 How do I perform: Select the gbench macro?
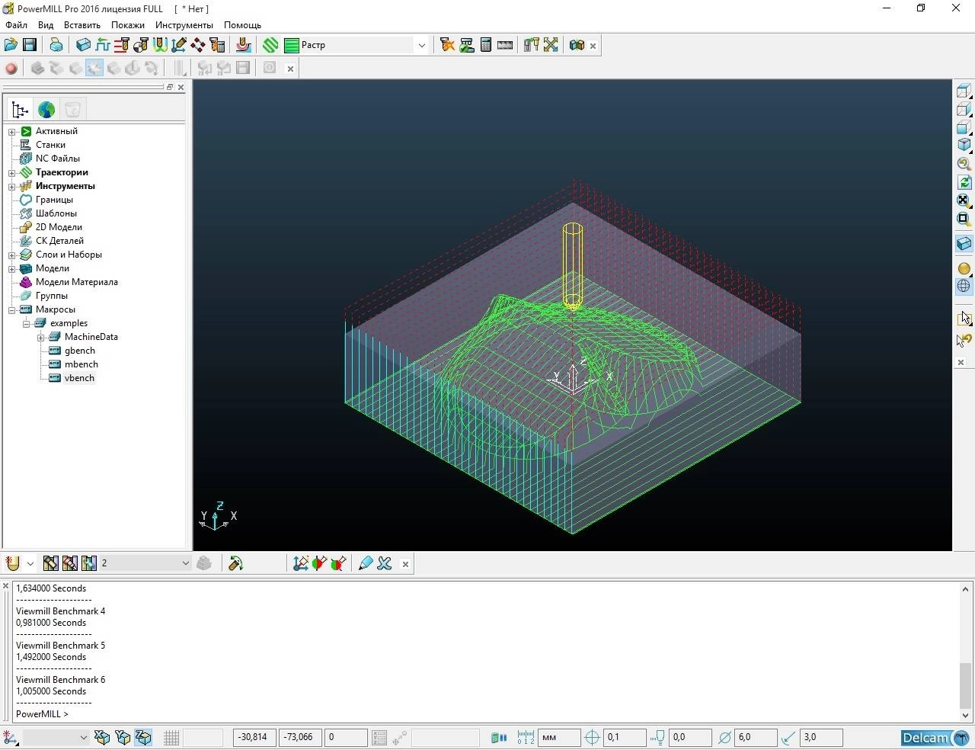pyautogui.click(x=80, y=351)
